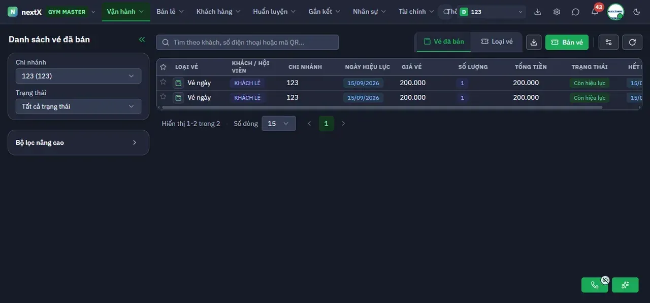This screenshot has width=650, height=303.
Task: Go to the next page of results
Action: [x=343, y=124]
